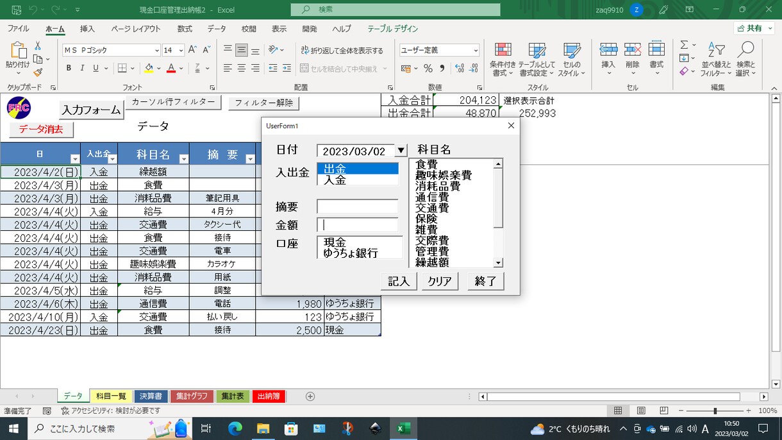This screenshot has width=782, height=440.
Task: Click the Fill Color bucket icon
Action: [149, 68]
